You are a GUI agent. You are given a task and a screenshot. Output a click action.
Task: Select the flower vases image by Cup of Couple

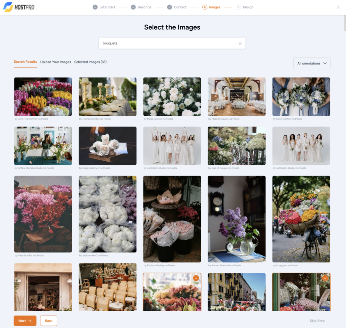click(237, 146)
